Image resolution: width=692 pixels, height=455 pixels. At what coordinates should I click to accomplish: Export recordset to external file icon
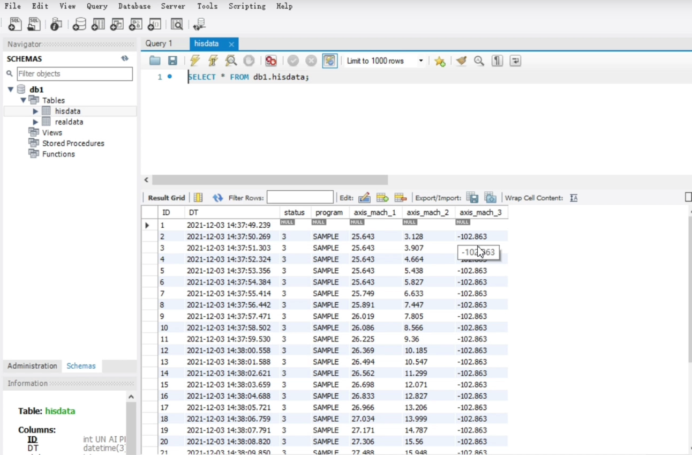pyautogui.click(x=472, y=198)
